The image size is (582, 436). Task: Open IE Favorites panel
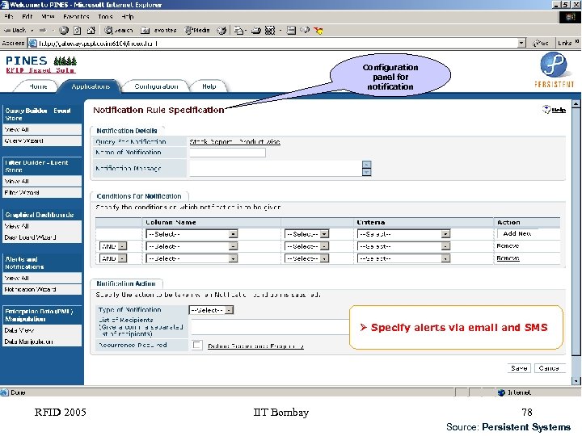(x=158, y=30)
